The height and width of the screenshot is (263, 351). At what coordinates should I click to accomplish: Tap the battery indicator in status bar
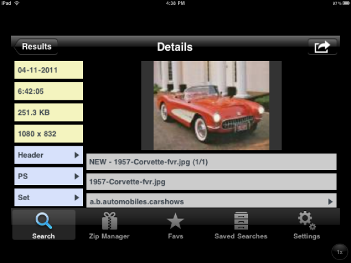346,3
